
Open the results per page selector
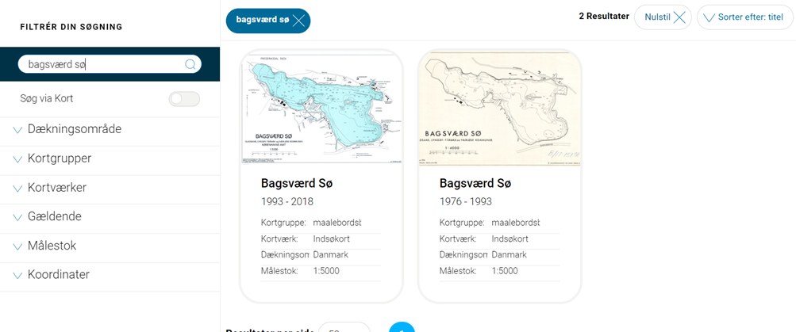click(x=344, y=328)
